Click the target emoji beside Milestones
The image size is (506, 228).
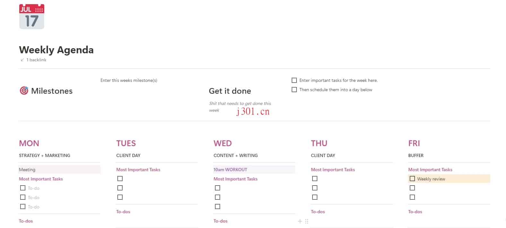click(24, 91)
